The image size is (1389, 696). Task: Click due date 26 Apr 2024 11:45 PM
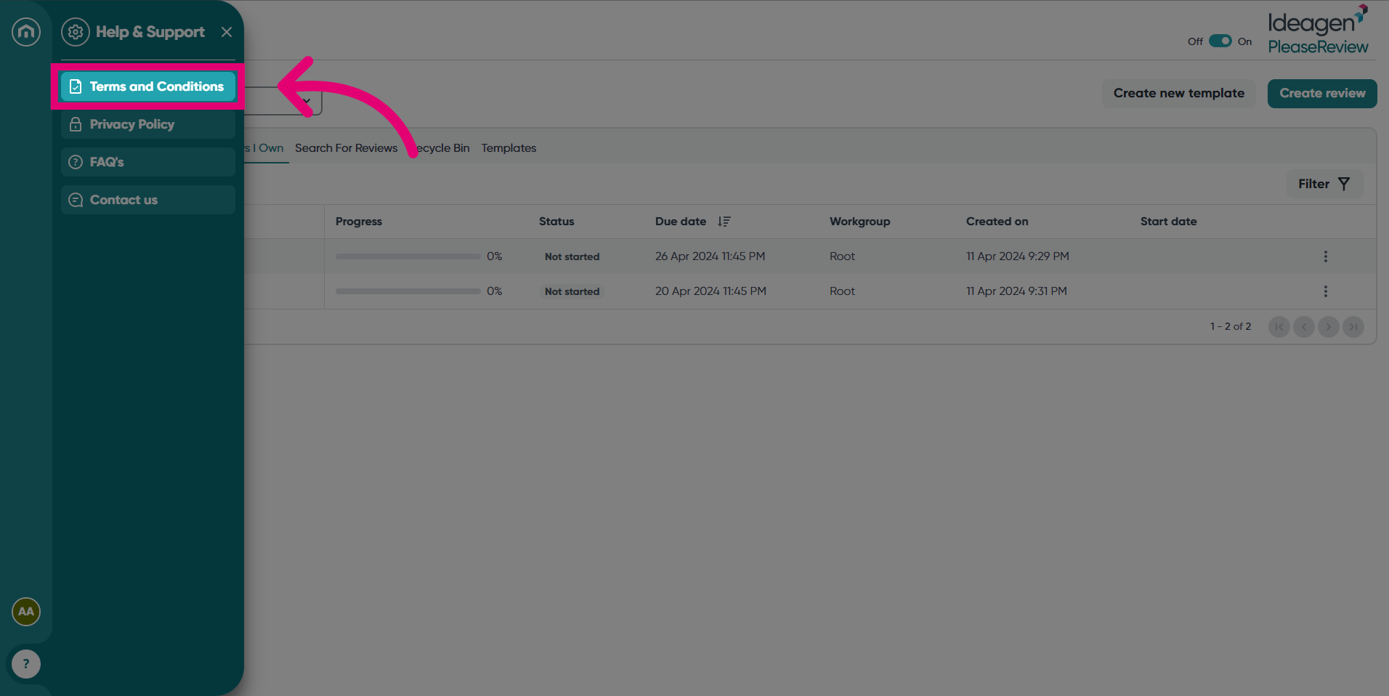tap(710, 256)
